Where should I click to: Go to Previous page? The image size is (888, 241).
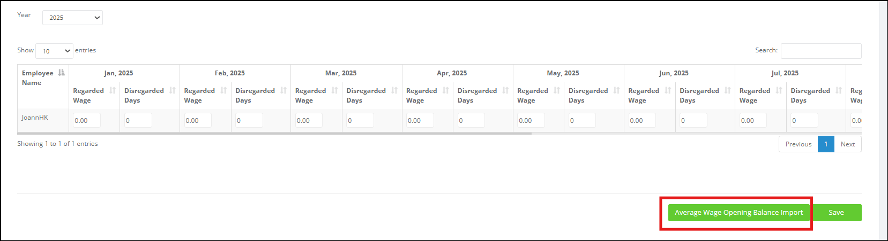(x=798, y=144)
